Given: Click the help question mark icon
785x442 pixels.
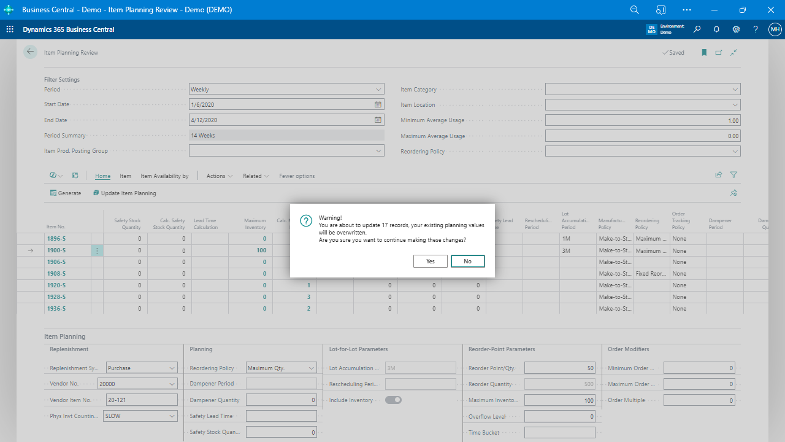Looking at the screenshot, I should (756, 29).
